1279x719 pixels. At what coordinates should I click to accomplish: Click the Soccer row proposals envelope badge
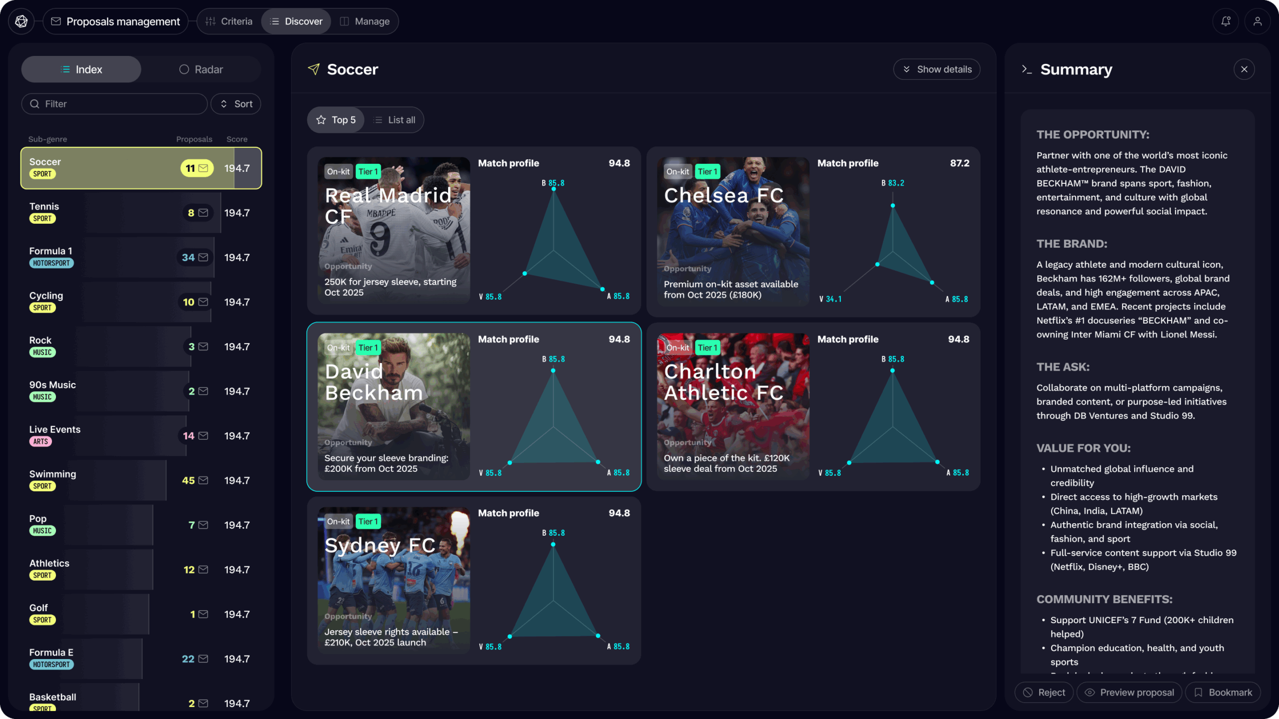click(197, 168)
